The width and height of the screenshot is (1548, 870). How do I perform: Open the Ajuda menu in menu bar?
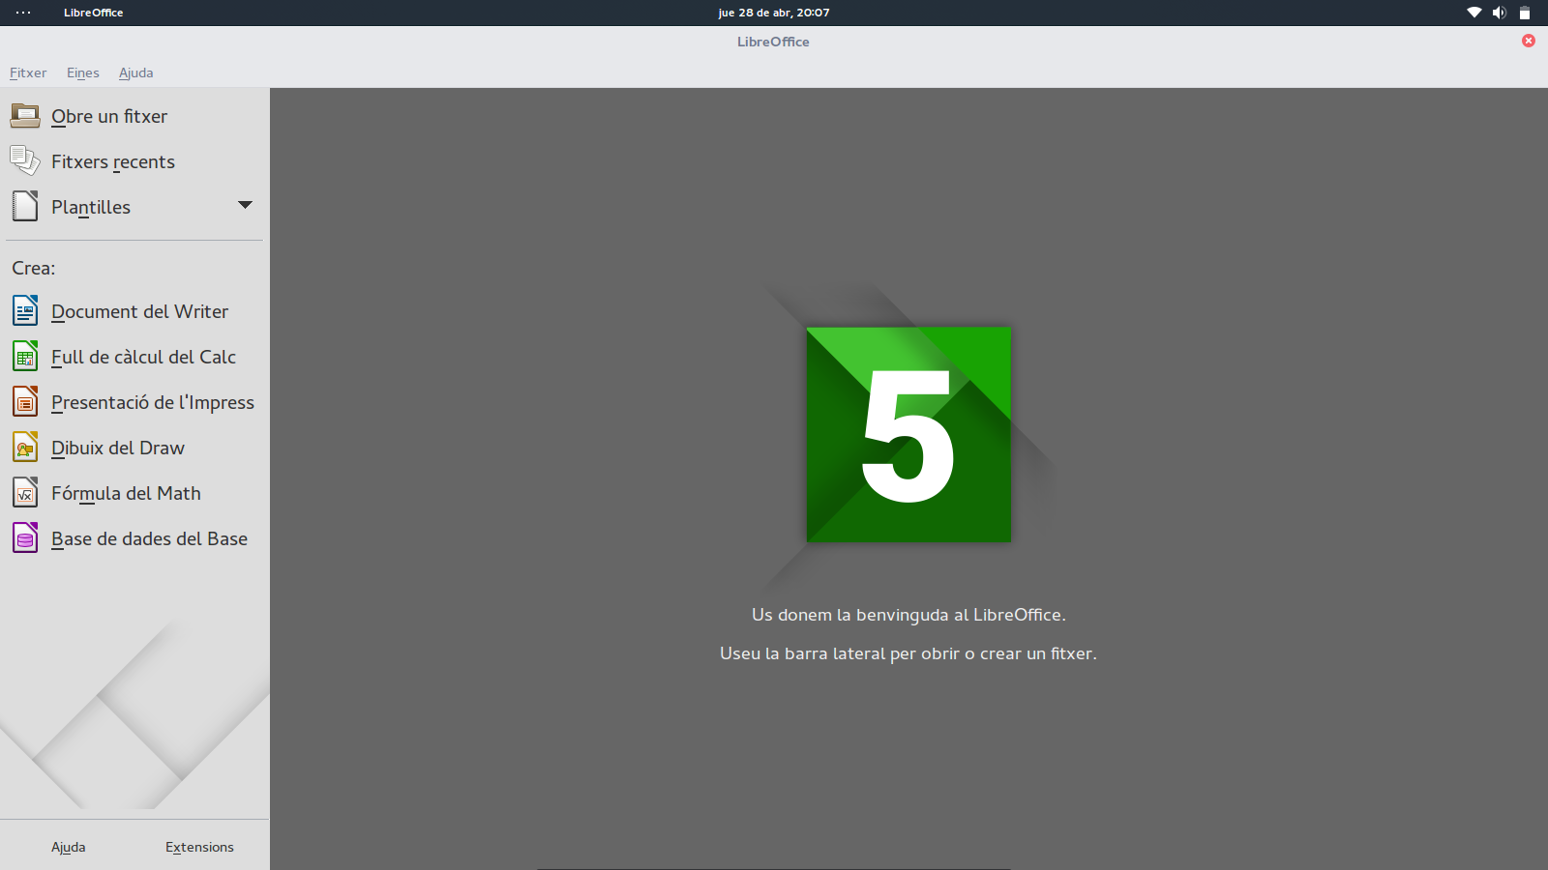pyautogui.click(x=136, y=72)
